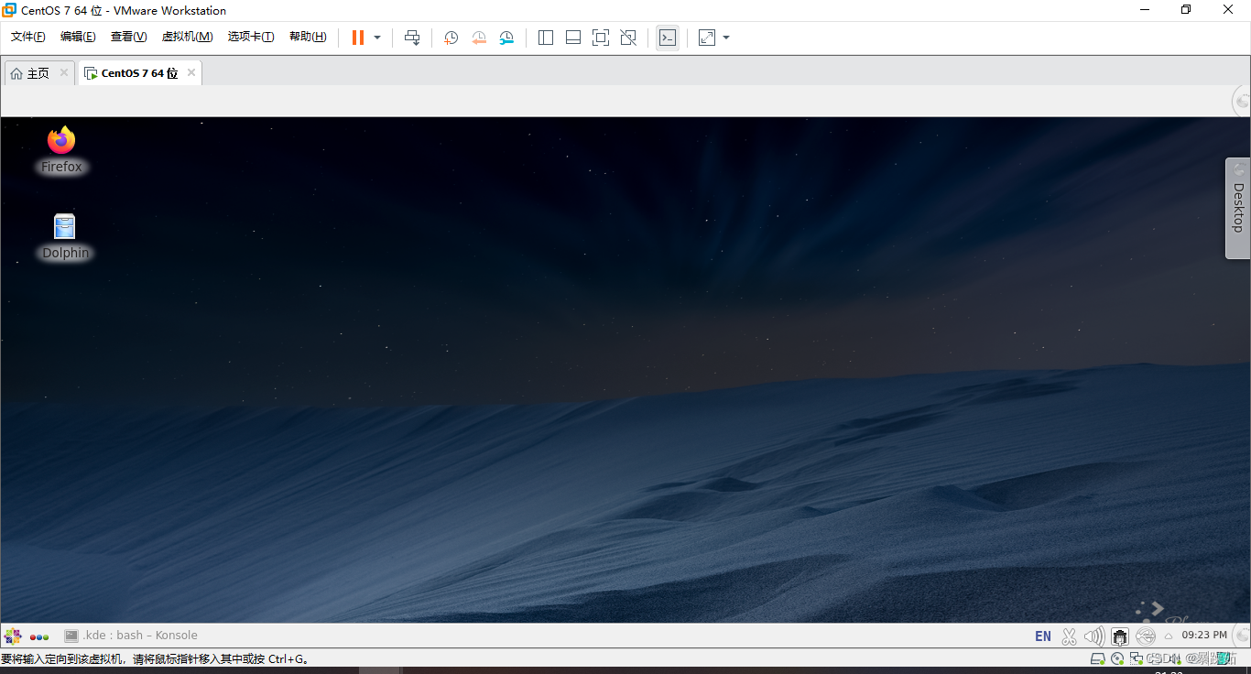Image resolution: width=1251 pixels, height=674 pixels.
Task: Toggle the console view button
Action: click(668, 38)
